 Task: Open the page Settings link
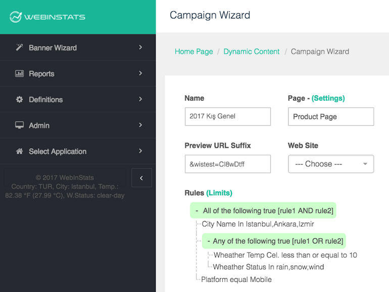[328, 98]
